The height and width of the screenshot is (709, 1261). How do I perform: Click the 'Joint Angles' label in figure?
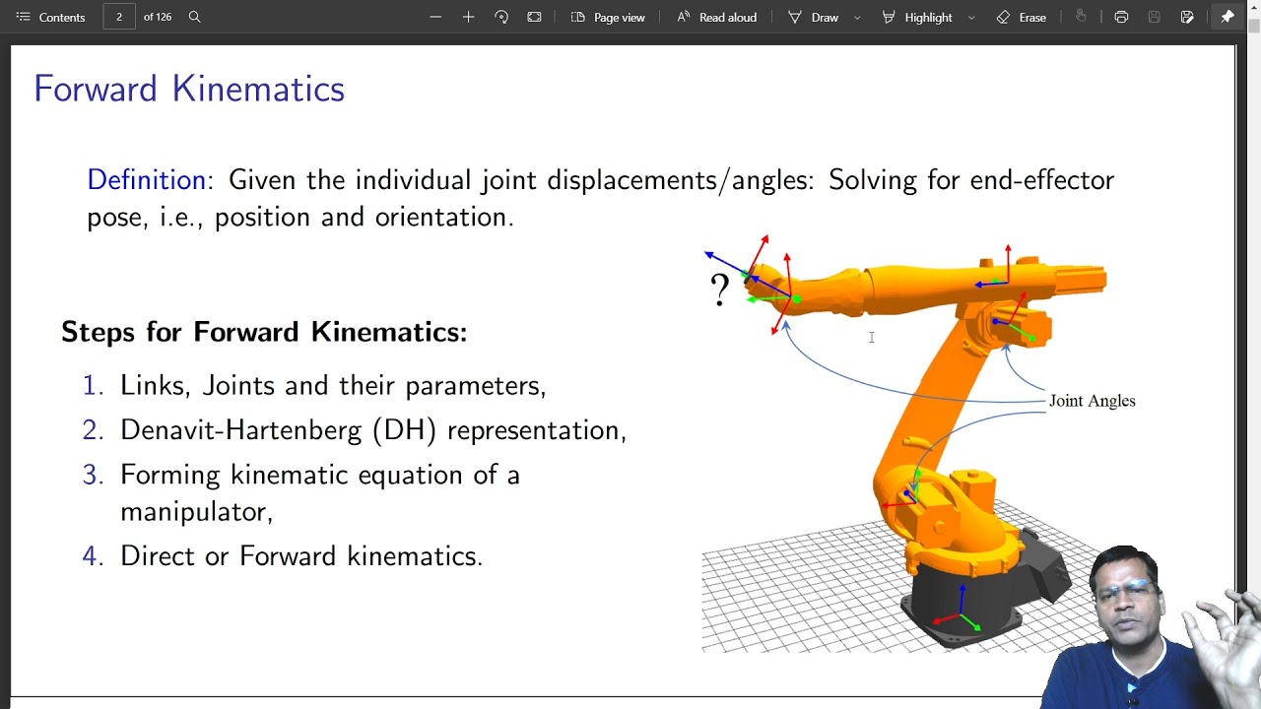tap(1092, 401)
